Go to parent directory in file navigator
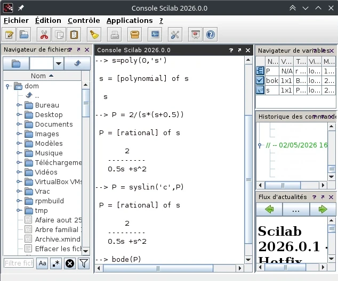 77,63
